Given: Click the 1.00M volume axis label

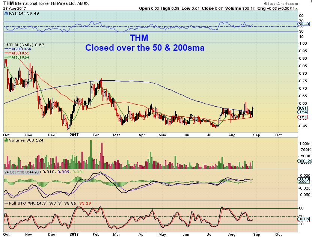Looking at the screenshot, I should click(x=305, y=143).
